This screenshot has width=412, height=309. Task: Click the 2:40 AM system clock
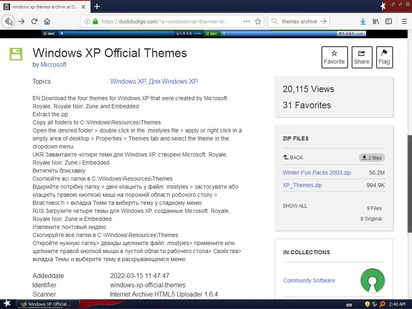pyautogui.click(x=397, y=304)
